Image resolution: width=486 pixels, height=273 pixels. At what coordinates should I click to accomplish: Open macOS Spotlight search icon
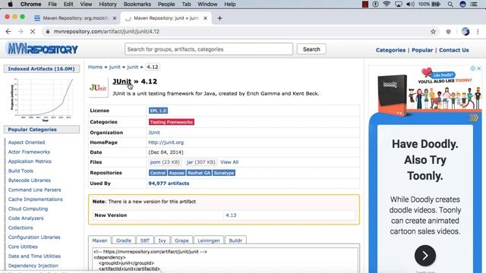(x=450, y=4)
